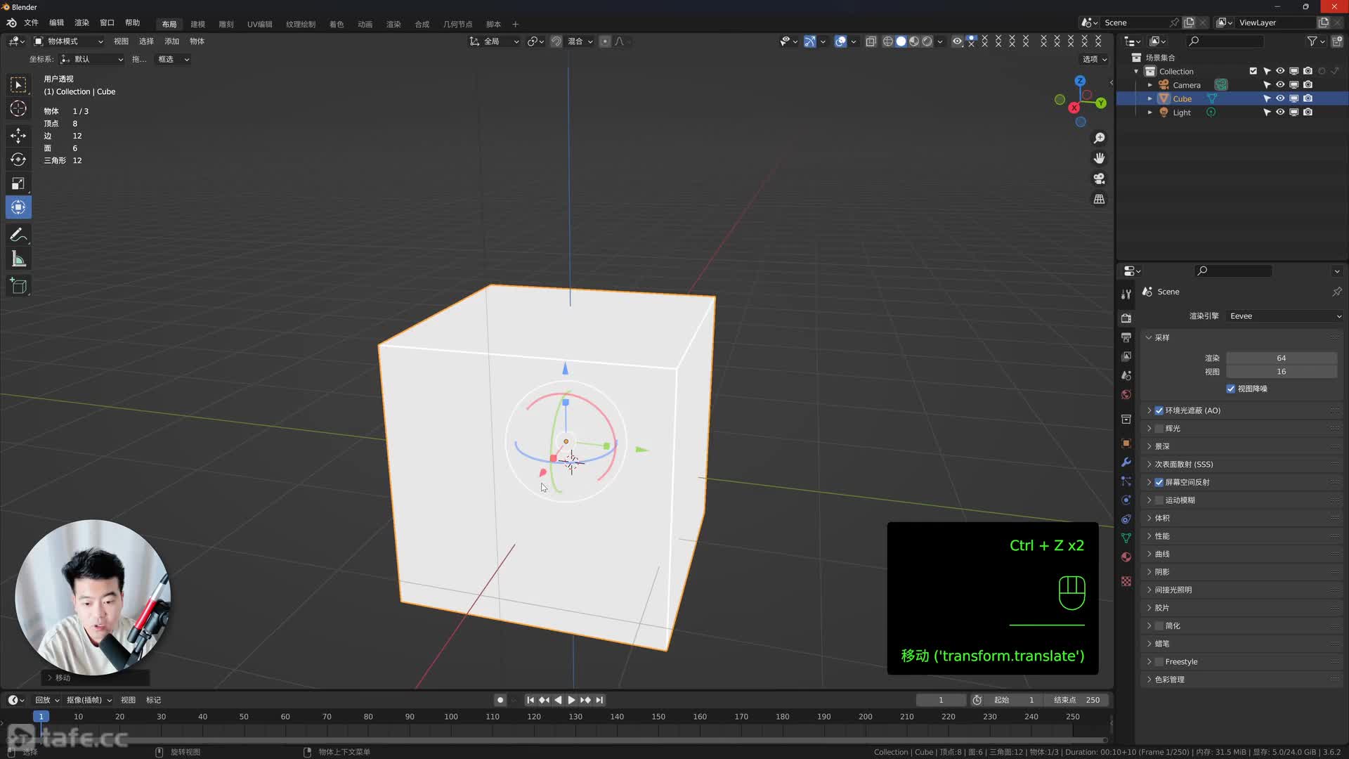This screenshot has width=1349, height=759.
Task: Open the 渲染引擎 Eevee dropdown
Action: coord(1283,316)
